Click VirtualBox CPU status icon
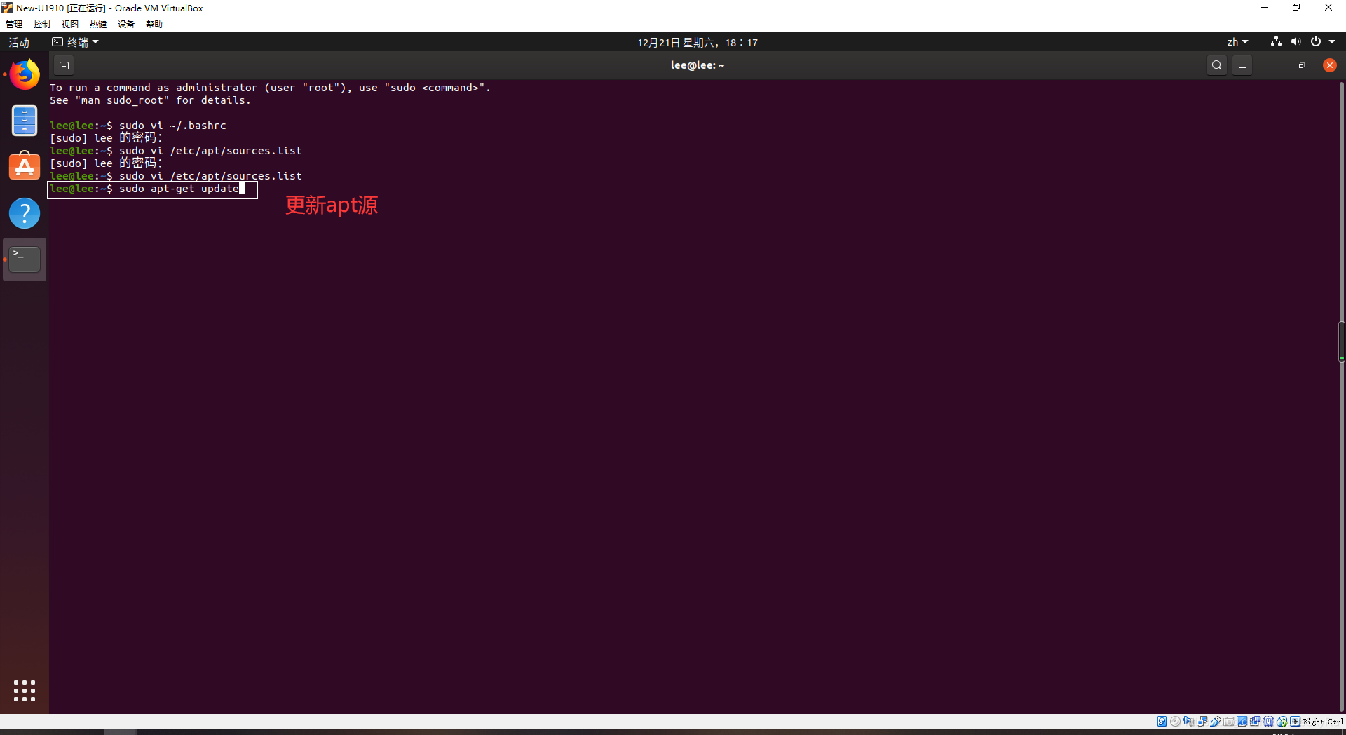Screen dimensions: 1346x735 [x=1268, y=722]
